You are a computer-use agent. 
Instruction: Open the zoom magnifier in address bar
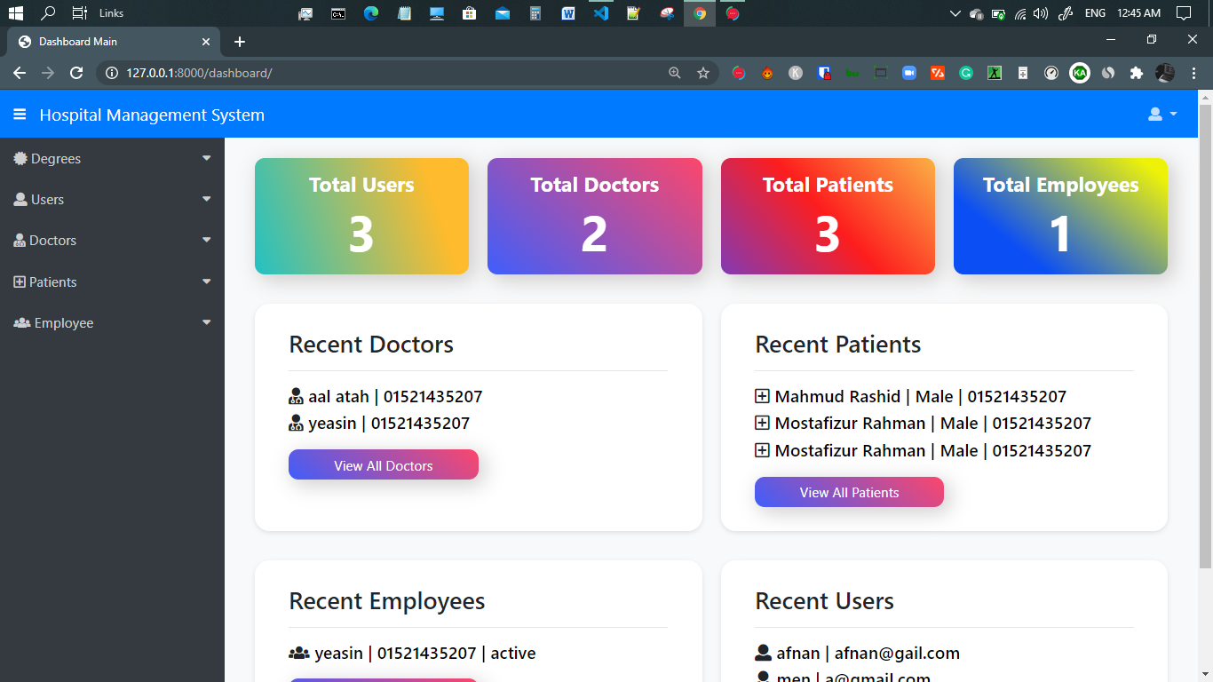675,73
